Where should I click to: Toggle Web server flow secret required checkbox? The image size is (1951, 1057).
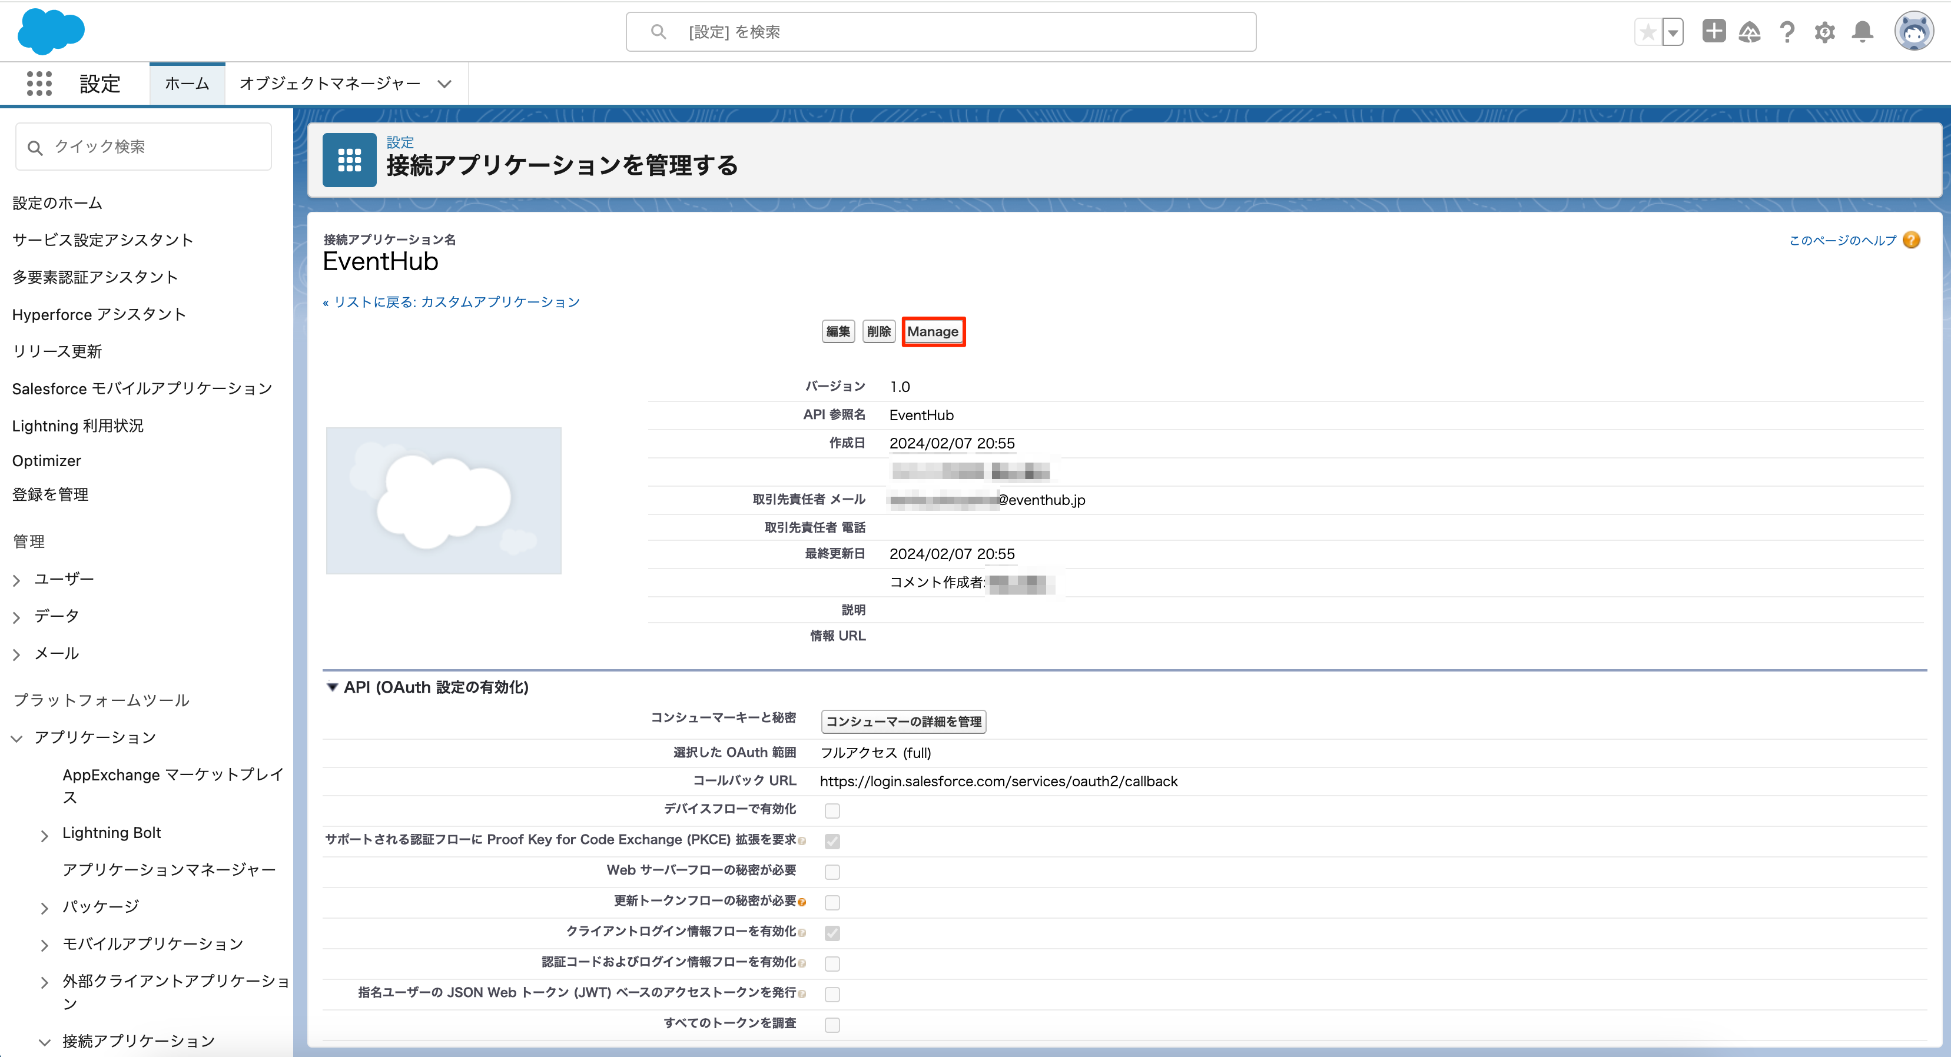pyautogui.click(x=832, y=872)
